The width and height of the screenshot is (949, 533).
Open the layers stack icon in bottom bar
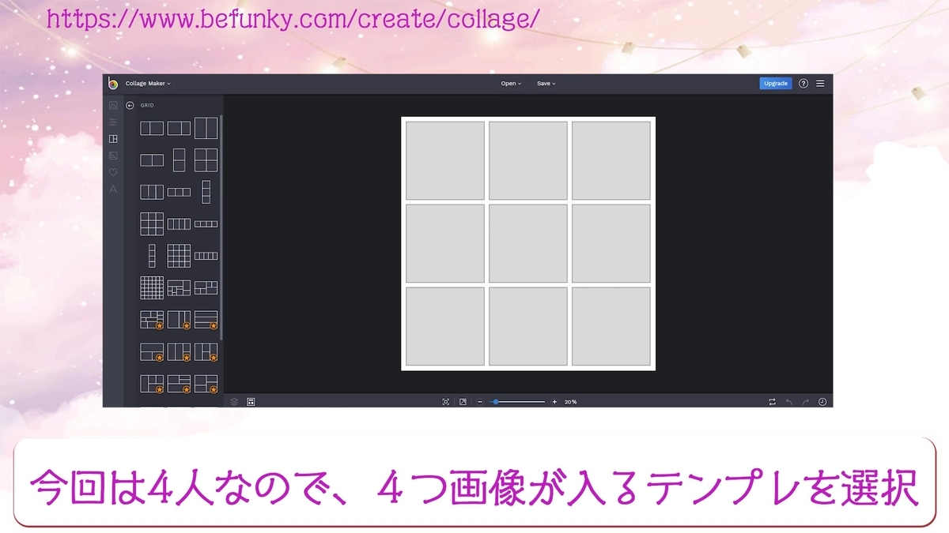tap(233, 401)
